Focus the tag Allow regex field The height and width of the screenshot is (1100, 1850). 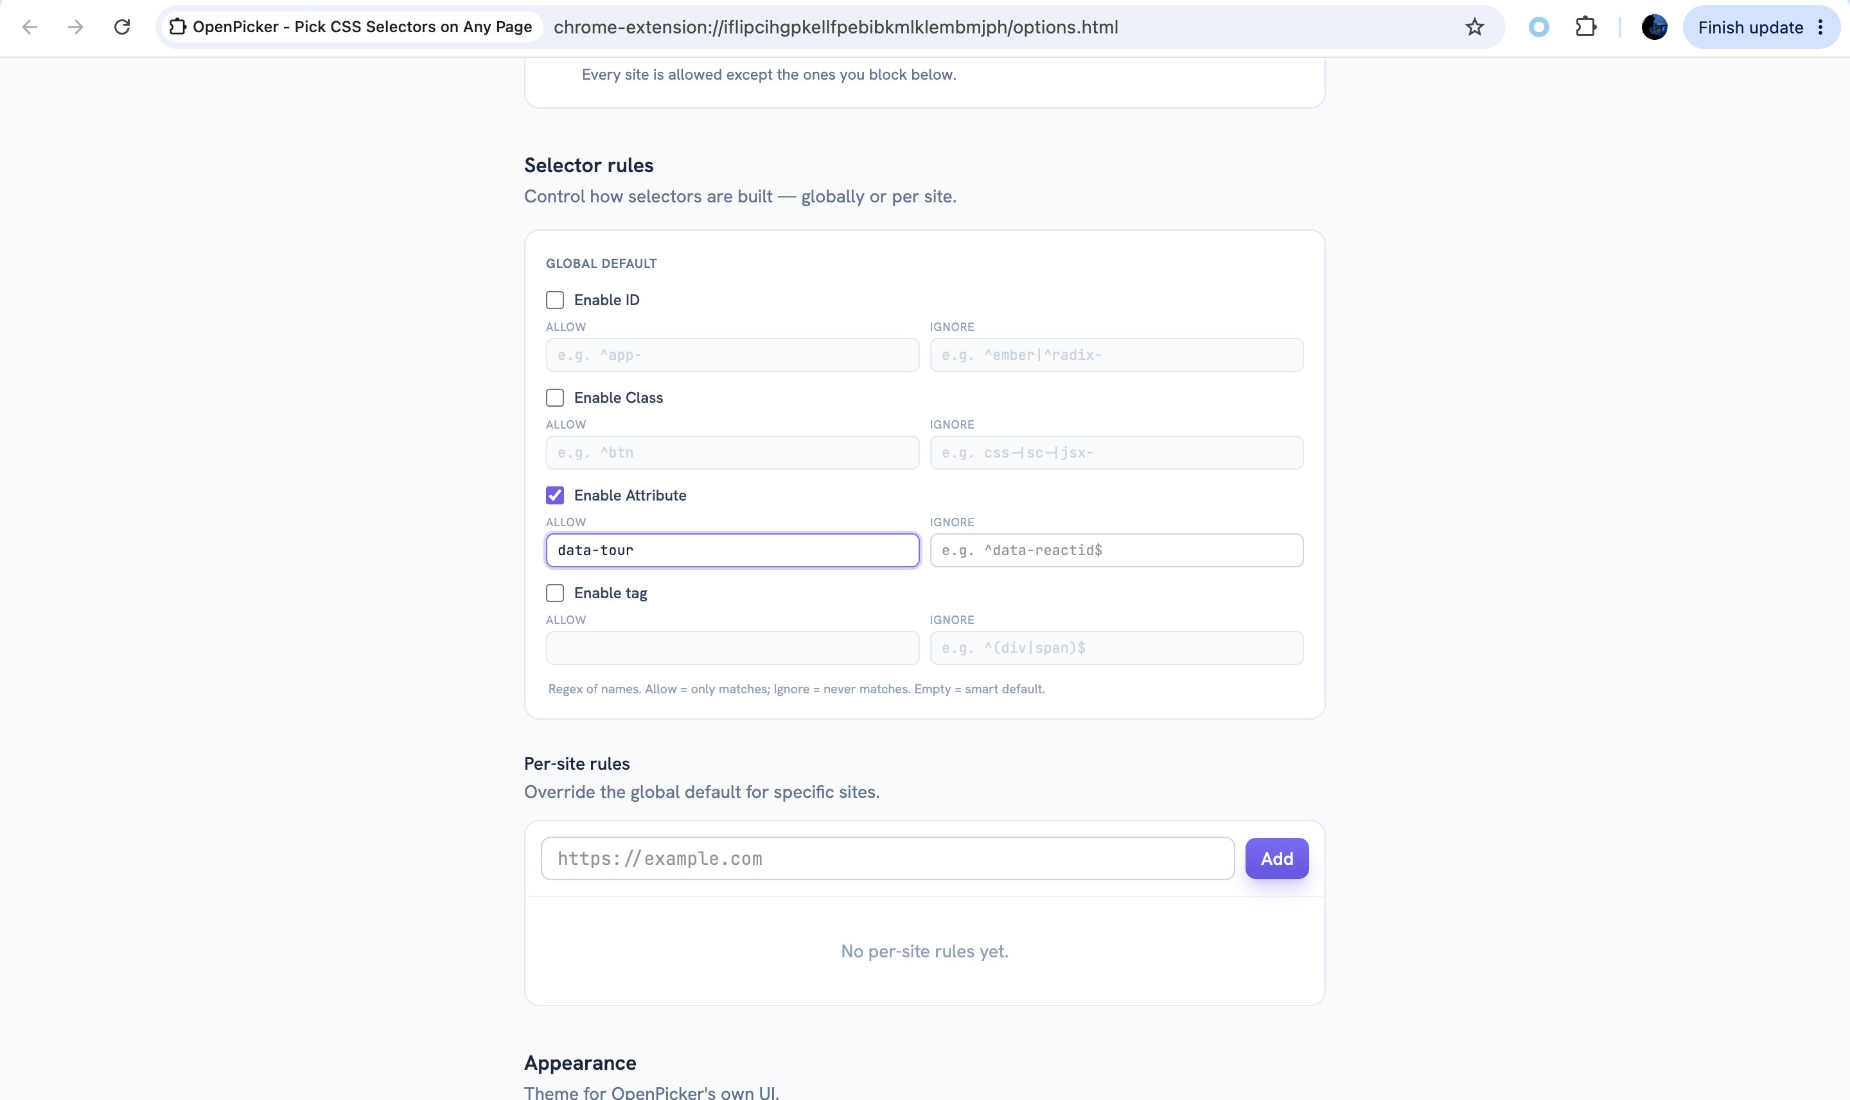coord(733,648)
